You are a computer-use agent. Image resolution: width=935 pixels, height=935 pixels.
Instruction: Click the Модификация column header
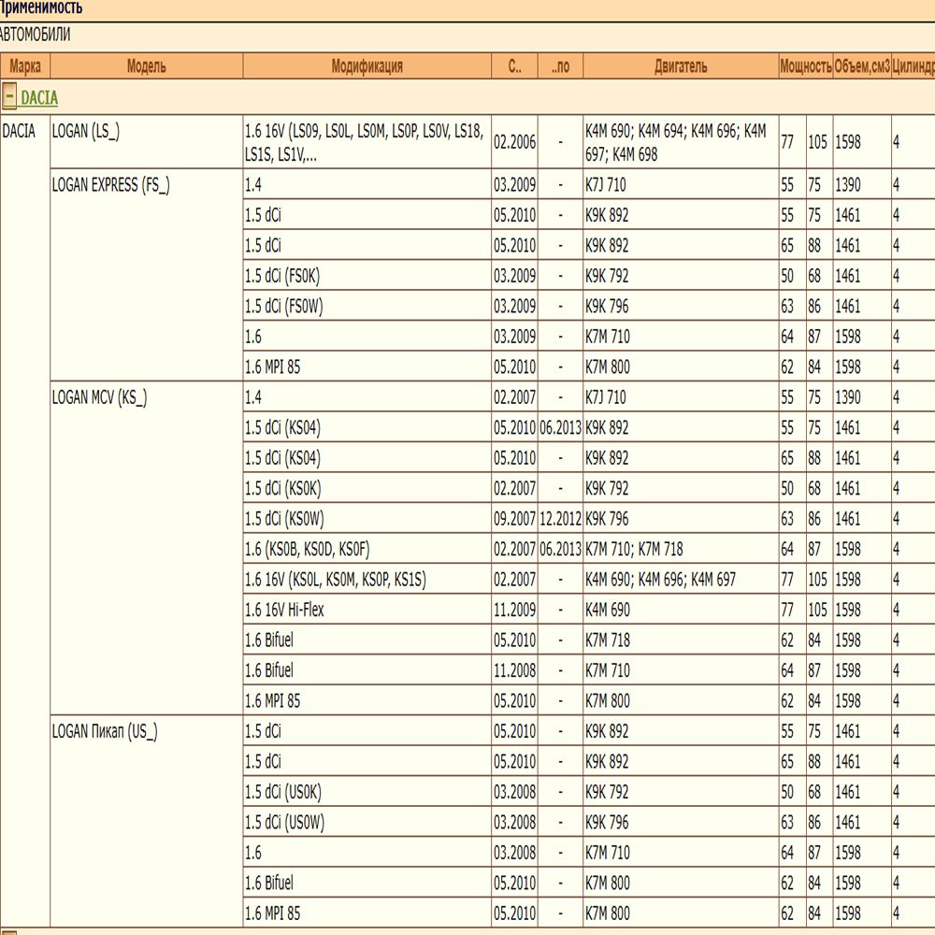point(367,65)
